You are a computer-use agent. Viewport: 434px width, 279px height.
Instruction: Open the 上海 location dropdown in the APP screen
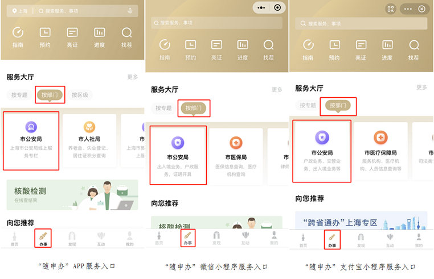(x=19, y=11)
